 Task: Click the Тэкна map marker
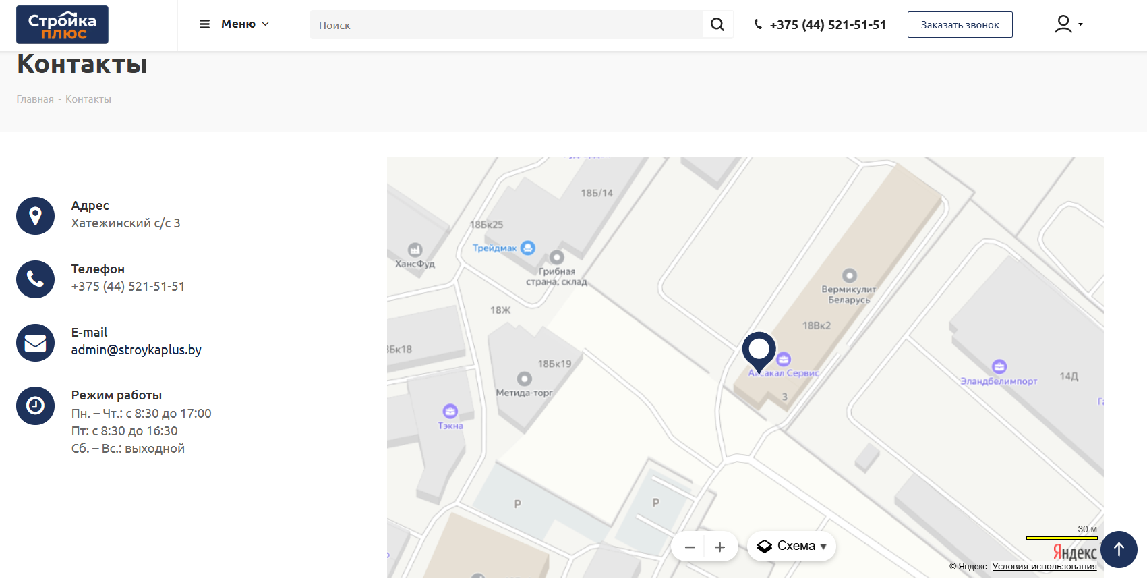pyautogui.click(x=450, y=411)
